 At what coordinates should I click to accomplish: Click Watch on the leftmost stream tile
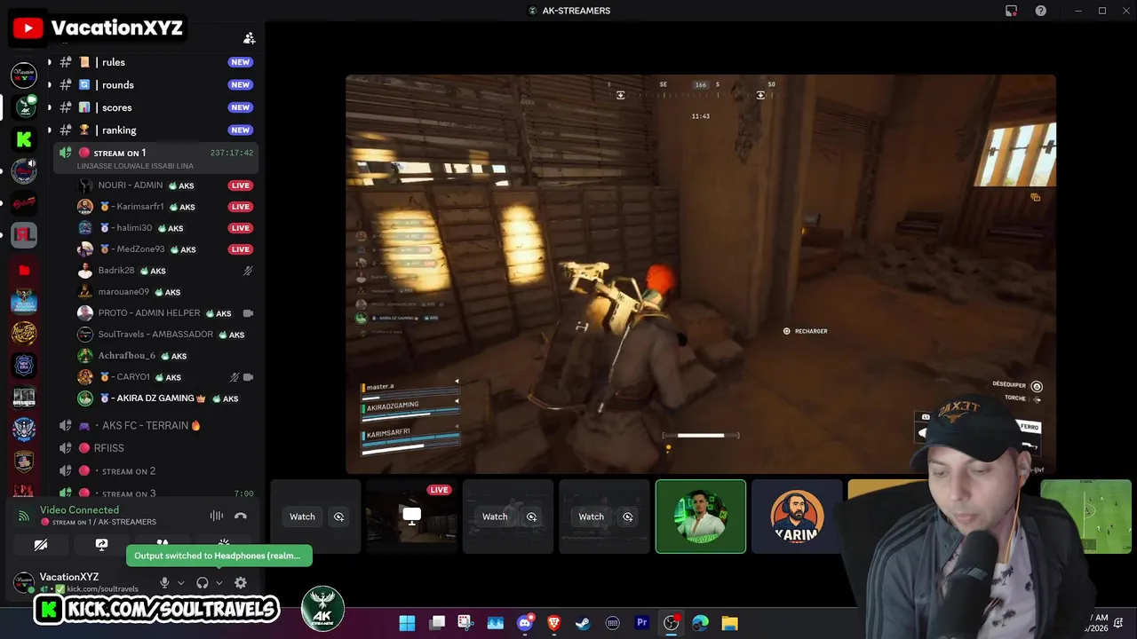[x=302, y=517]
